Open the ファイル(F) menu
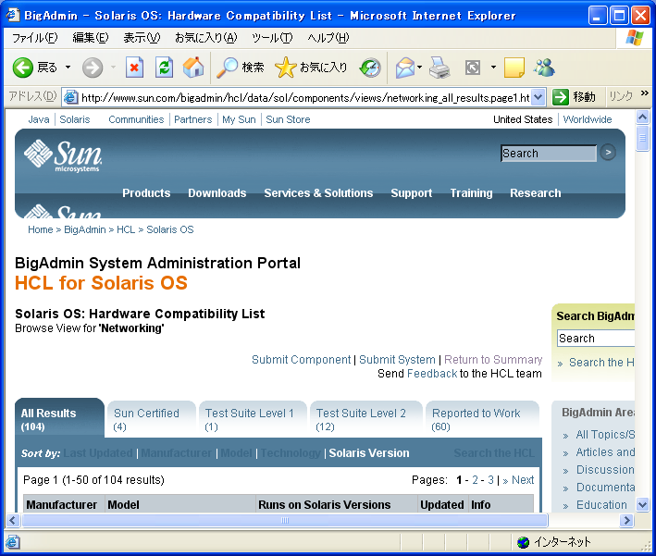The width and height of the screenshot is (656, 556). (x=35, y=38)
